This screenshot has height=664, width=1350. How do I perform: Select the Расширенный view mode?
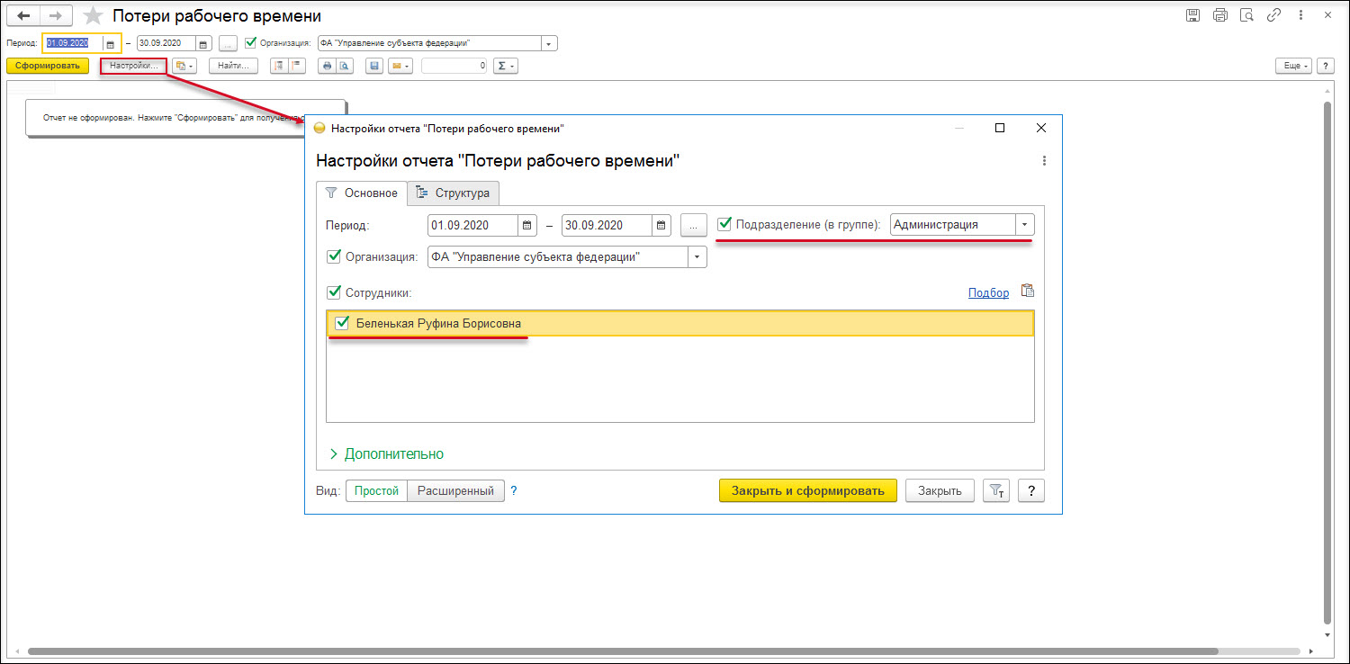[x=456, y=490]
